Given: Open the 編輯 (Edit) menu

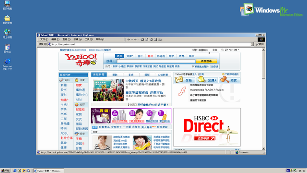Looking at the screenshot, I should click(55, 39).
